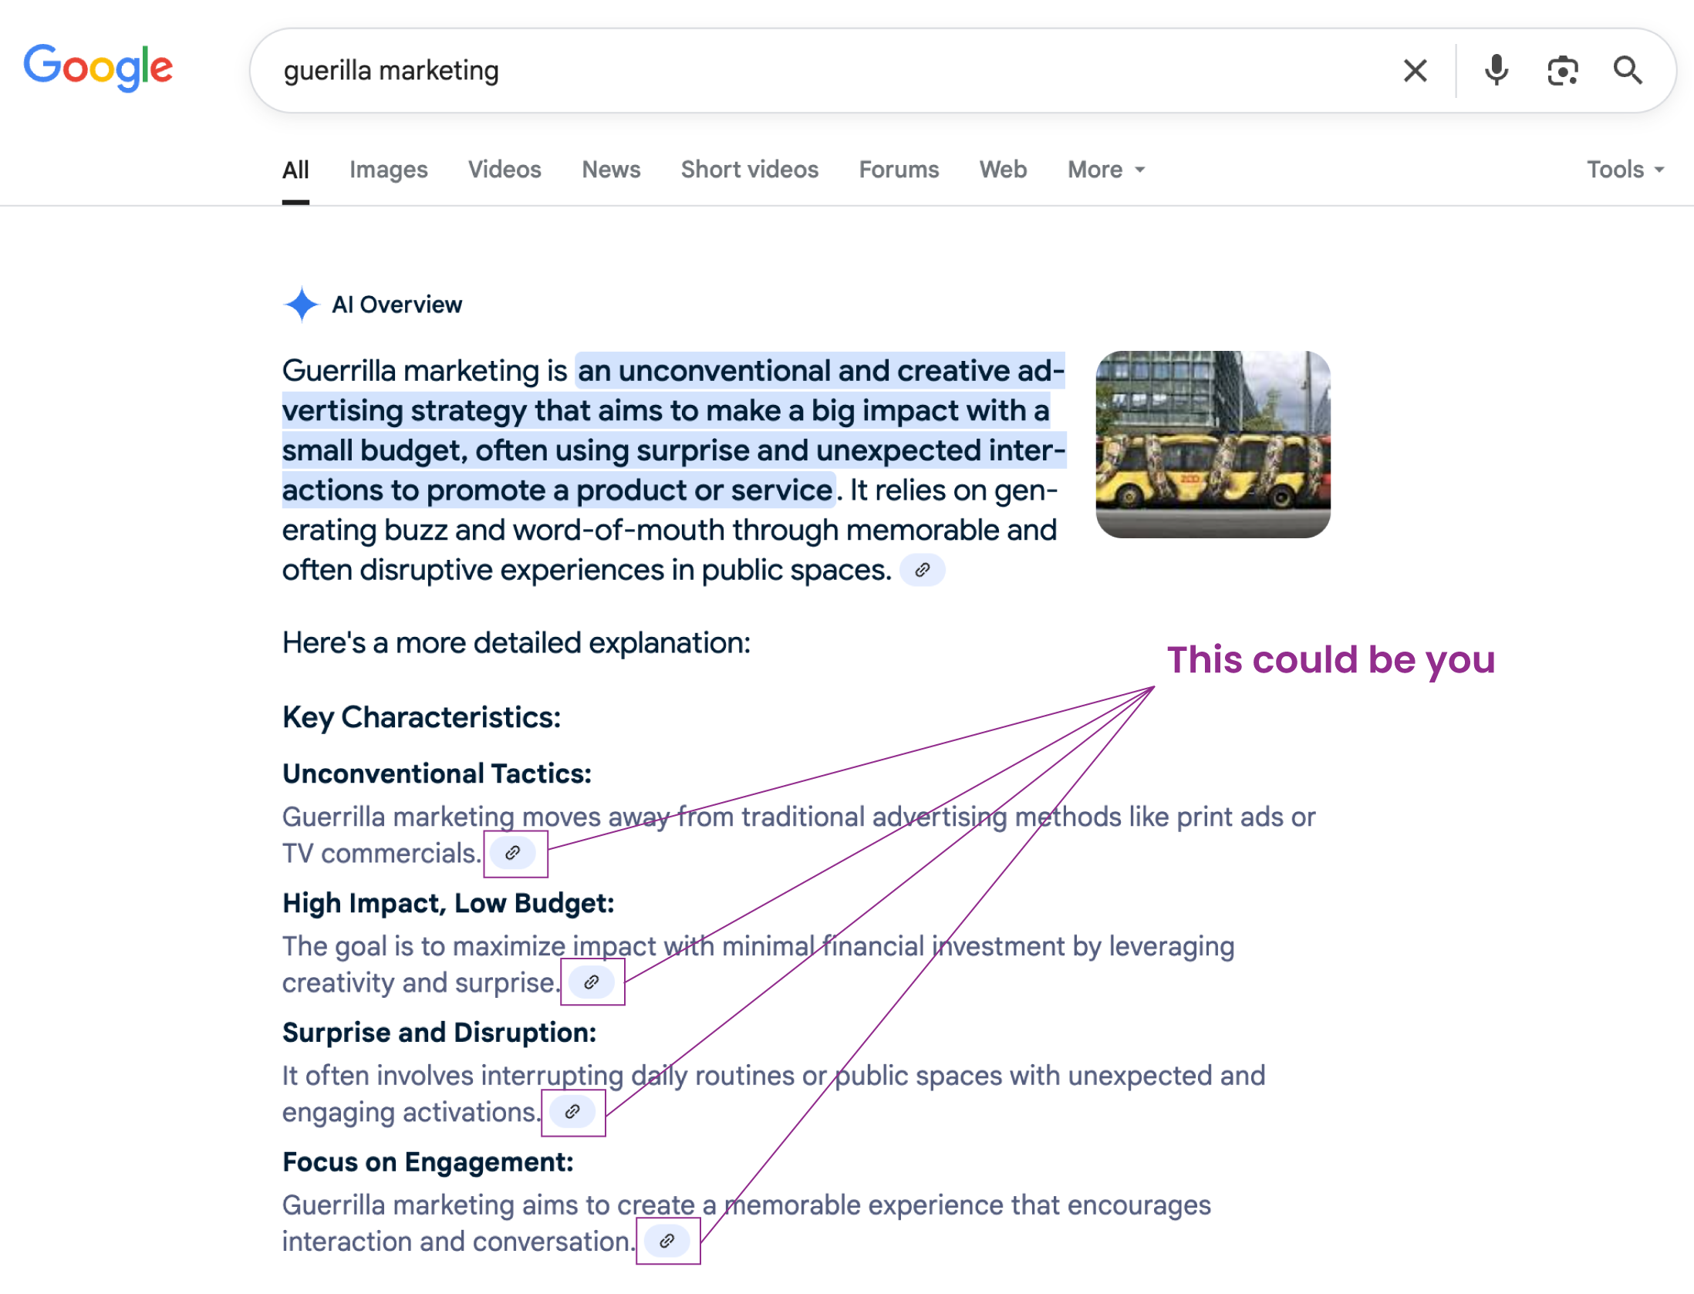
Task: Click the Google logo
Action: coord(98,67)
